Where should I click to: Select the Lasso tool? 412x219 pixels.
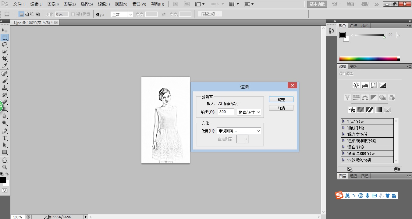(5, 44)
